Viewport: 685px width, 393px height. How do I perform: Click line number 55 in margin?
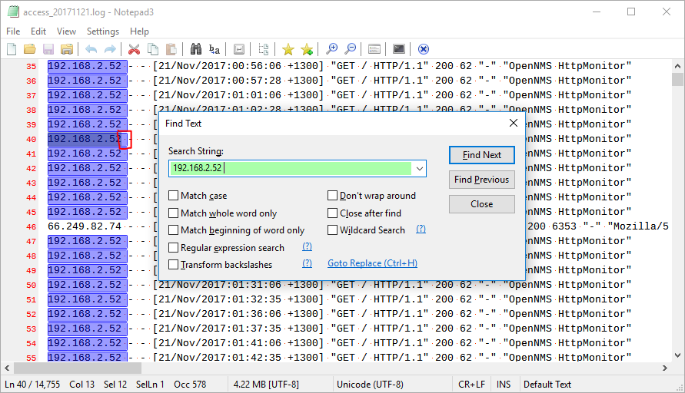click(x=31, y=358)
